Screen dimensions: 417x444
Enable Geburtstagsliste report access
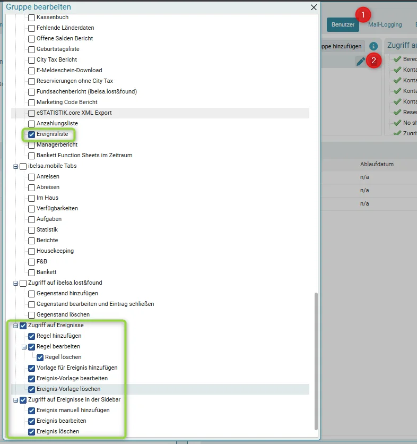32,49
